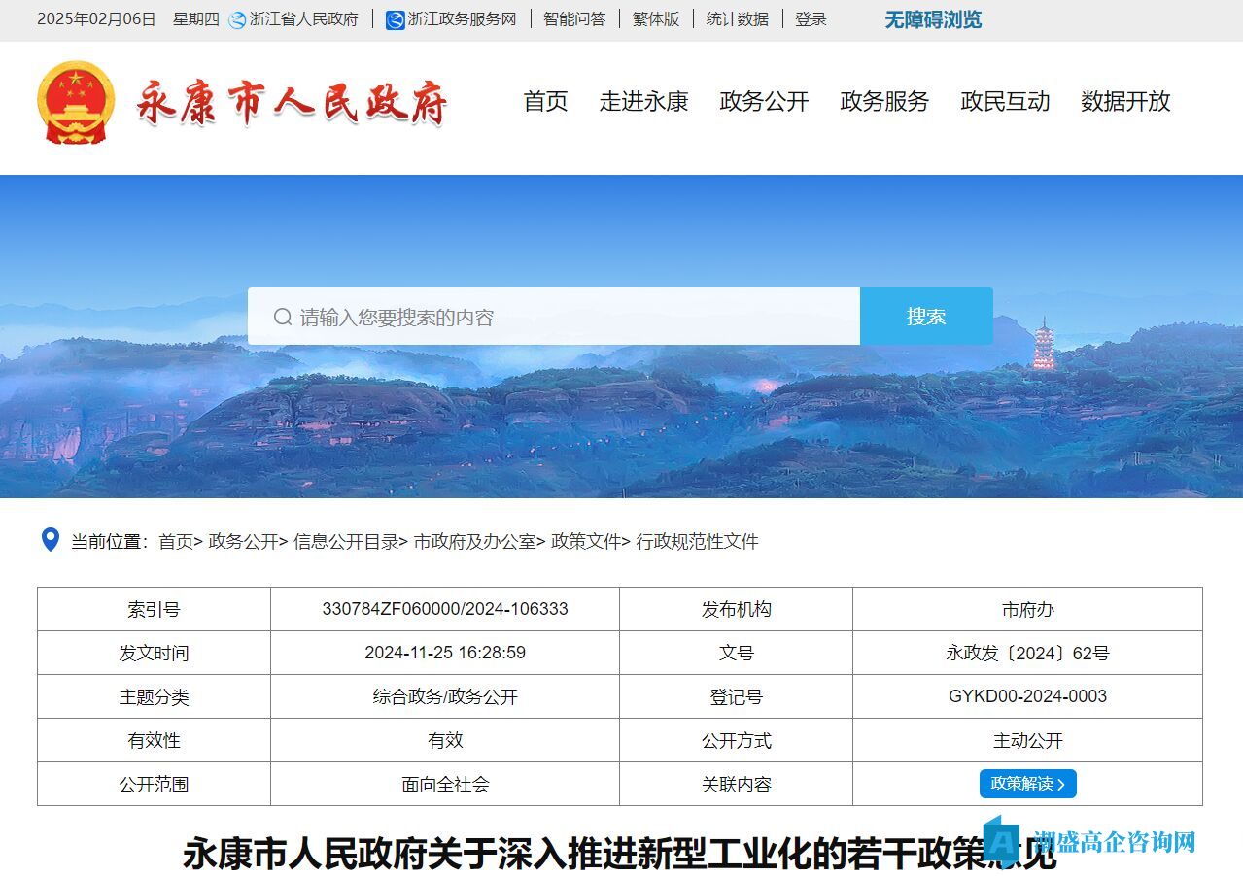Click the search input field
Image resolution: width=1243 pixels, height=876 pixels.
[554, 317]
